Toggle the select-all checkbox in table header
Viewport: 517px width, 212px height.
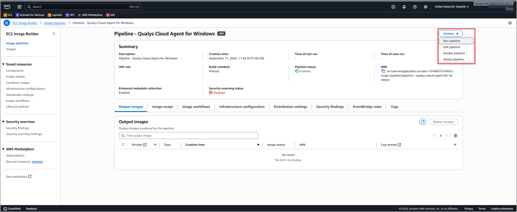(x=123, y=145)
